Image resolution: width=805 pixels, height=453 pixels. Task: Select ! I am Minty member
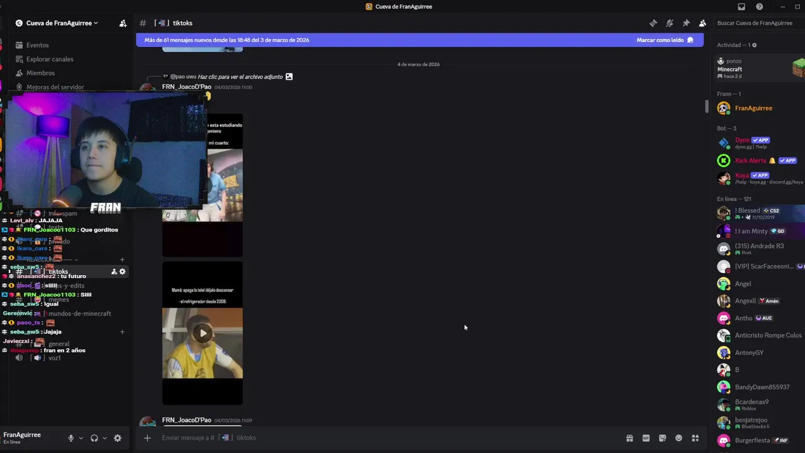[760, 231]
